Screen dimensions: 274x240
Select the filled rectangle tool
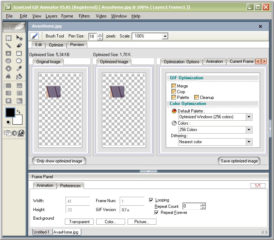pyautogui.click(x=19, y=53)
